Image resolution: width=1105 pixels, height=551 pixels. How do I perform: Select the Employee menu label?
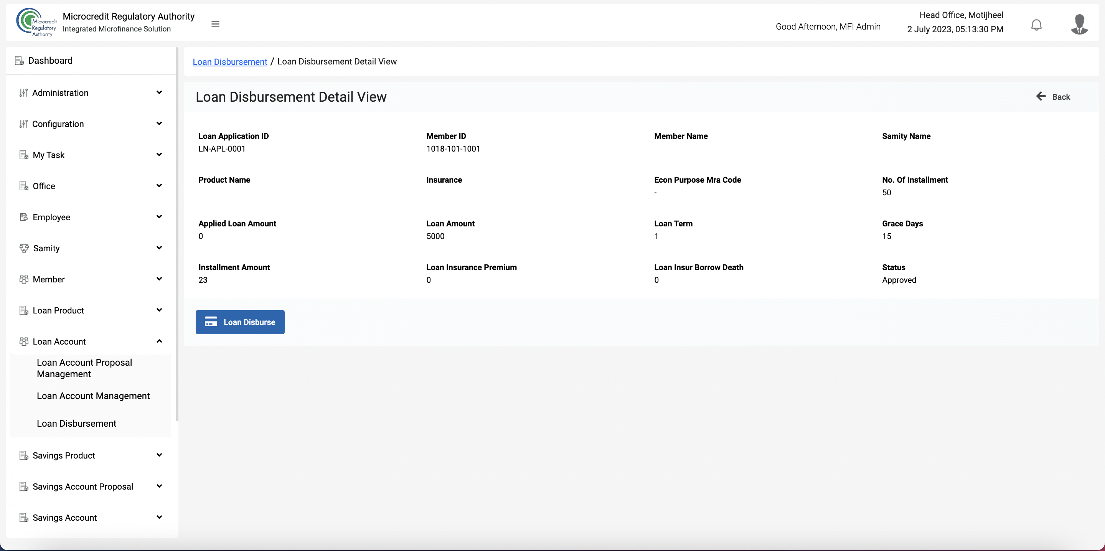click(x=51, y=217)
